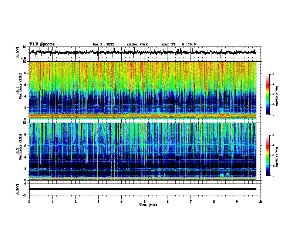The width and height of the screenshot is (293, 226).
Task: Click tick label "7" on the time axis
Action: pos(191,202)
